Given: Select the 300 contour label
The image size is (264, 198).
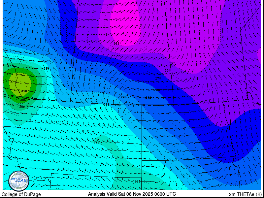Looking at the screenshot, I should pos(30,106).
